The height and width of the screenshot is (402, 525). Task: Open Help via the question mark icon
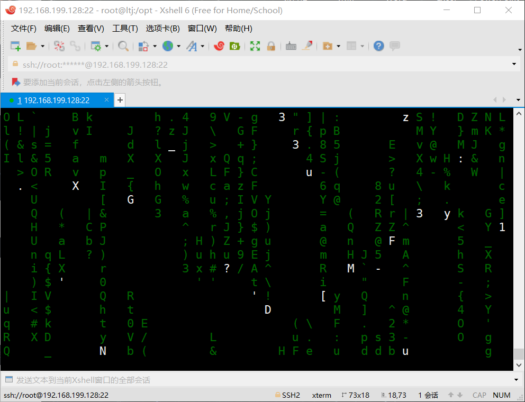(379, 46)
